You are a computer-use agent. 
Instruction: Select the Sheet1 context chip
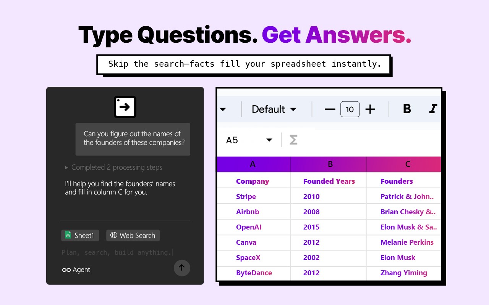pos(80,235)
